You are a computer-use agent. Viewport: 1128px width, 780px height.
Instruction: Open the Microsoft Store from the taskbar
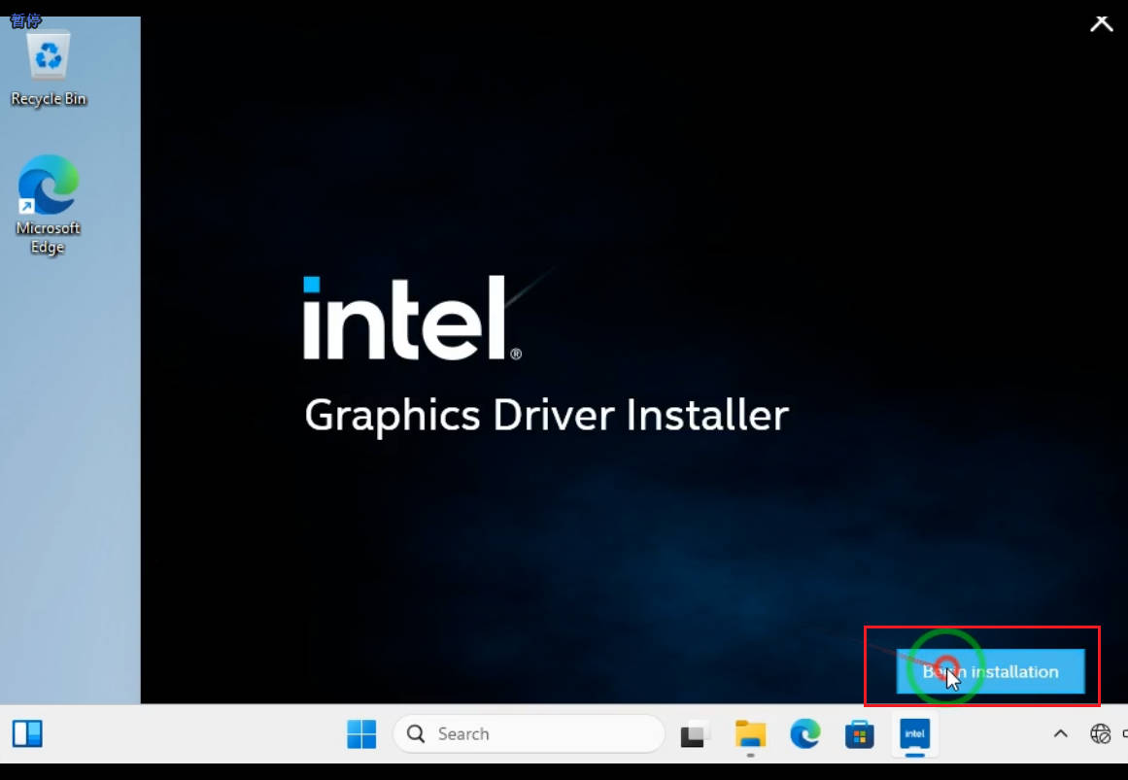pyautogui.click(x=859, y=735)
